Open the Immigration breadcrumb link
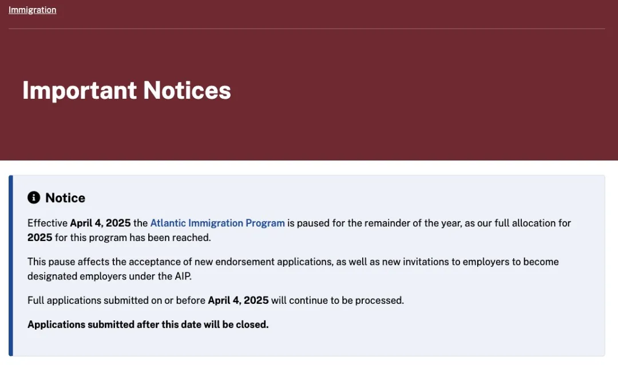Screen dimensions: 618x365 point(32,10)
